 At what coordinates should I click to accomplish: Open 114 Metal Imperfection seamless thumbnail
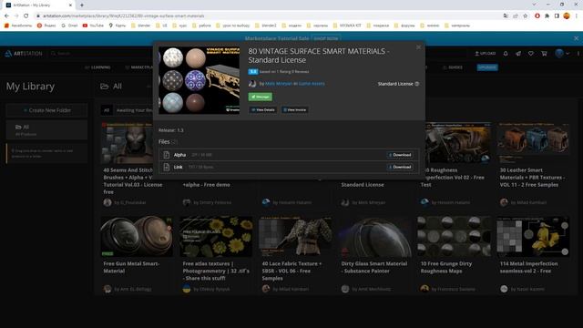(533, 237)
